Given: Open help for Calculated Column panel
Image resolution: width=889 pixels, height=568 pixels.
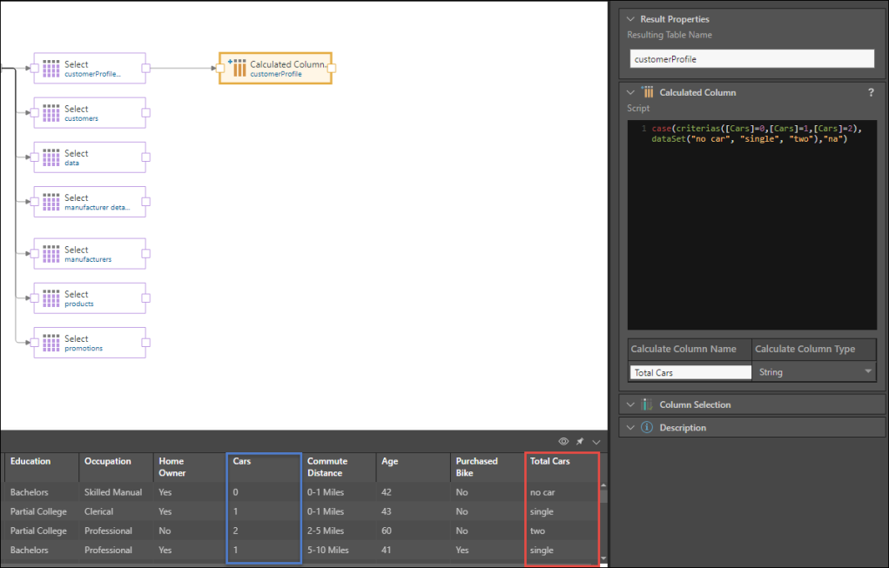Looking at the screenshot, I should point(871,92).
